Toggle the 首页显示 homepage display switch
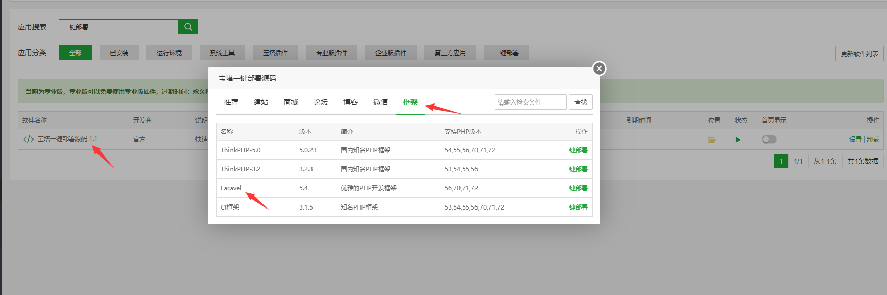The height and width of the screenshot is (295, 887). [x=769, y=140]
